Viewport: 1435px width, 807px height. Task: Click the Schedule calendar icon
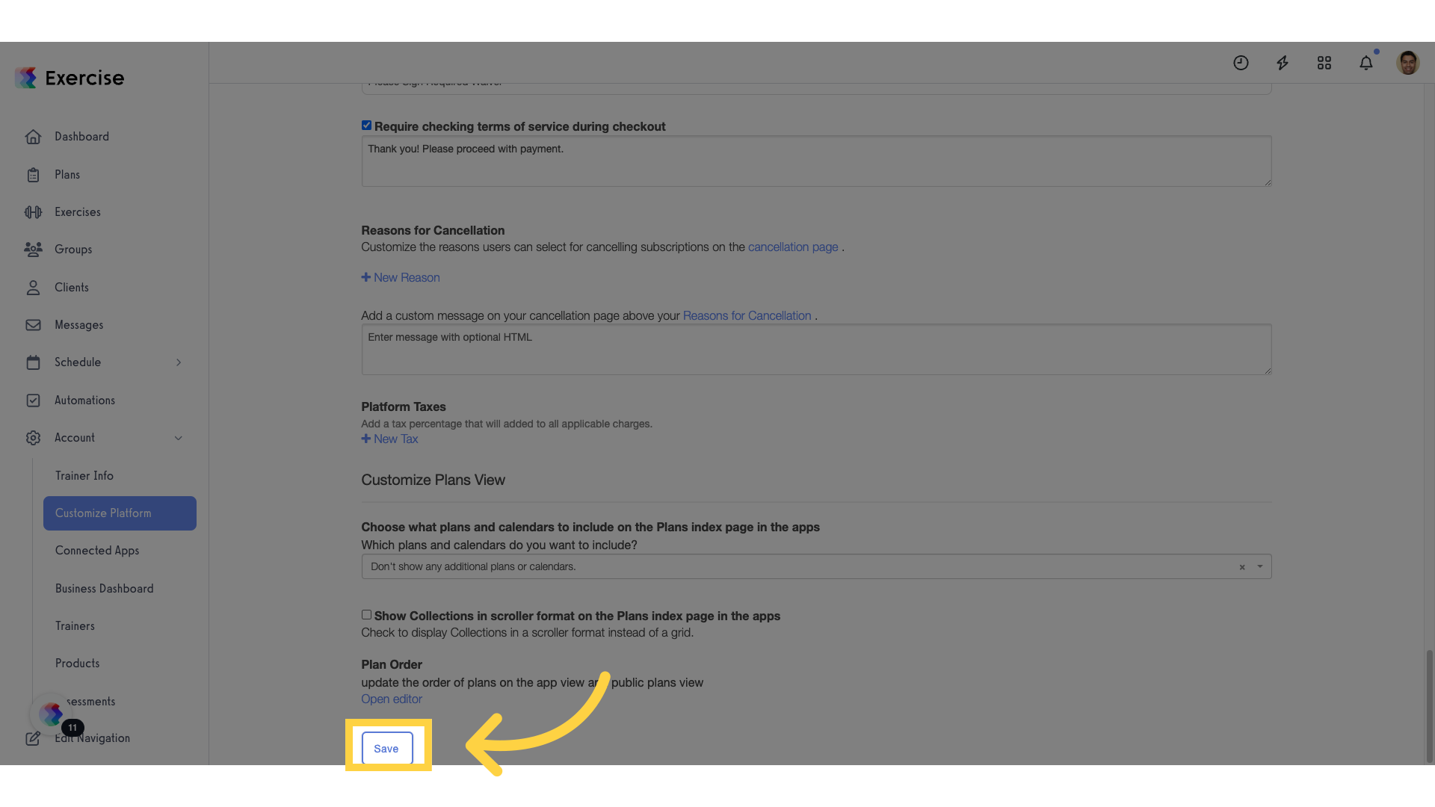pyautogui.click(x=33, y=362)
